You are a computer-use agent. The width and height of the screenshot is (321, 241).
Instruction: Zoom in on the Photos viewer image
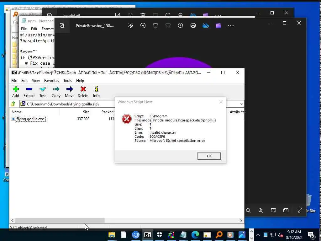tap(260, 211)
